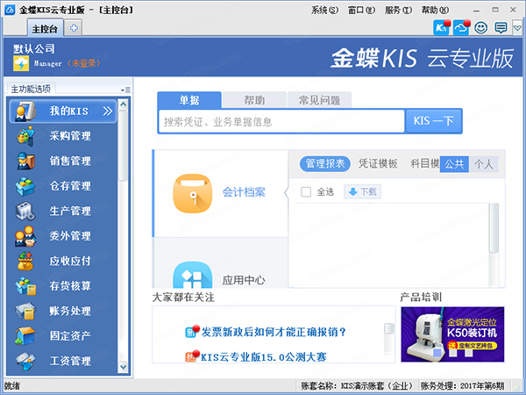Open the message chat bubble icon

[501, 28]
